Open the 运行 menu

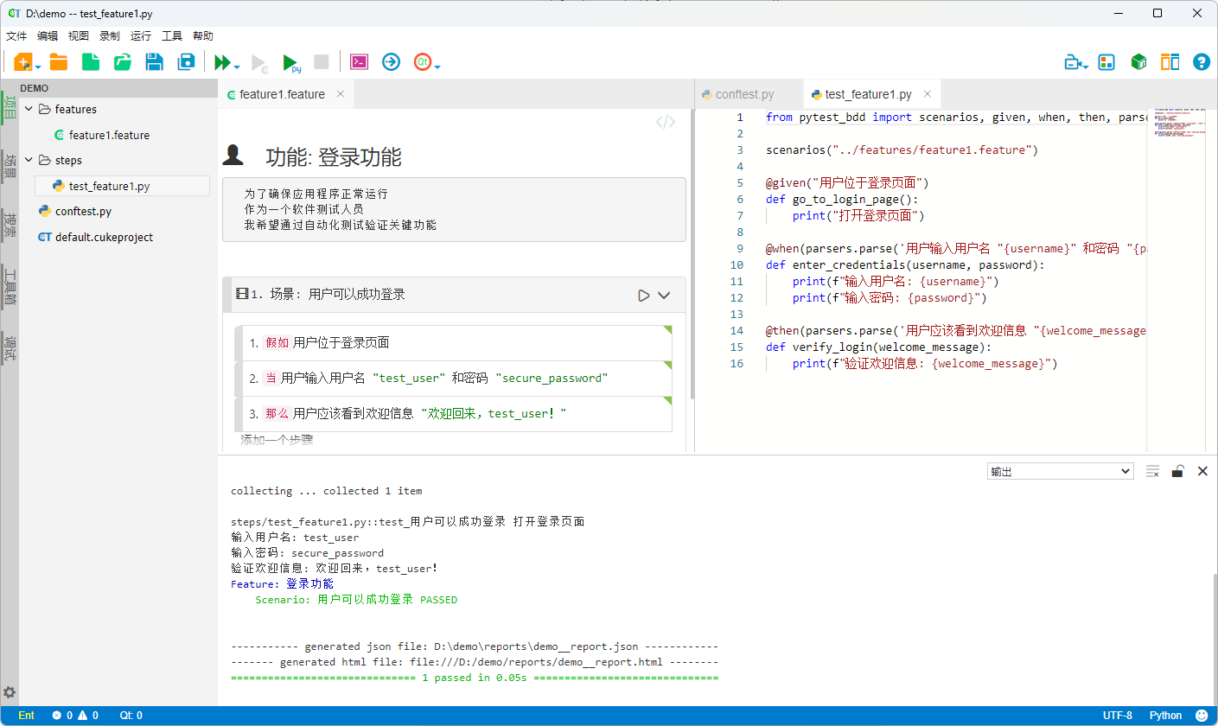point(141,35)
